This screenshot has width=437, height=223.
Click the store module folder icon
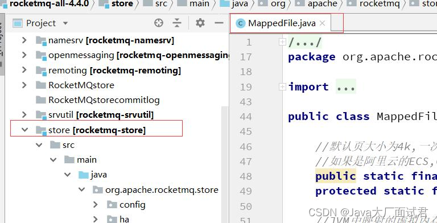coord(41,130)
